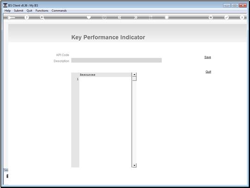The image size is (250, 188).
Task: Open the Commands menu
Action: point(59,11)
